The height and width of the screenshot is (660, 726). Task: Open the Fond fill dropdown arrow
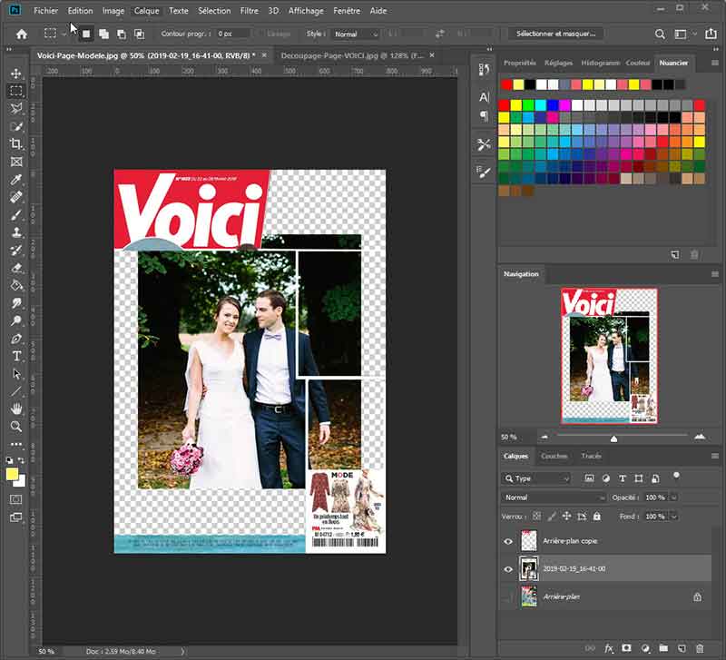[x=674, y=517]
